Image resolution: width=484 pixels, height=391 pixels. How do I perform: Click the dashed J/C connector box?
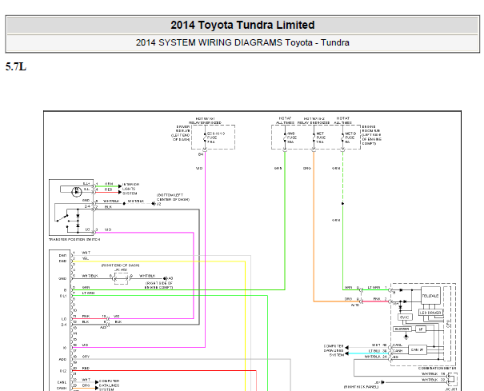[121, 279]
